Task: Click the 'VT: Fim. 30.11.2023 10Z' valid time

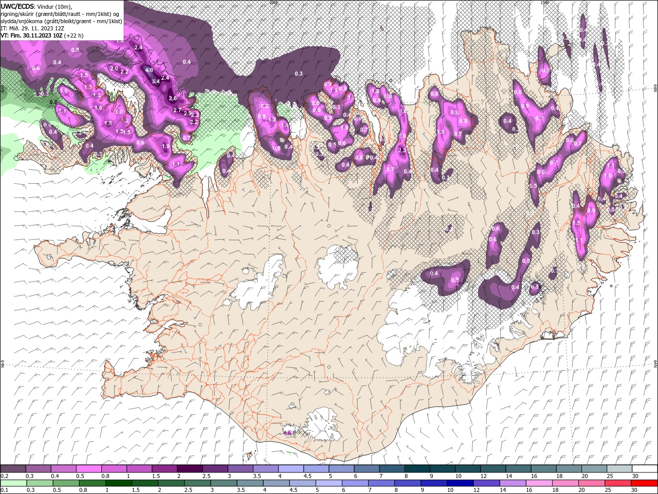Action: pyautogui.click(x=31, y=36)
